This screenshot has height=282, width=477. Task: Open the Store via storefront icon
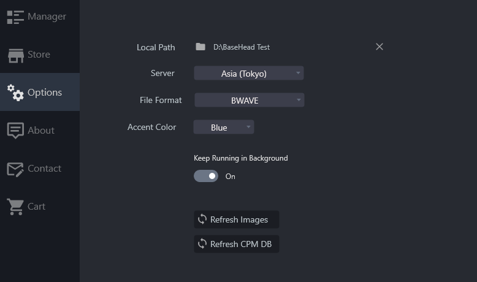coord(15,55)
